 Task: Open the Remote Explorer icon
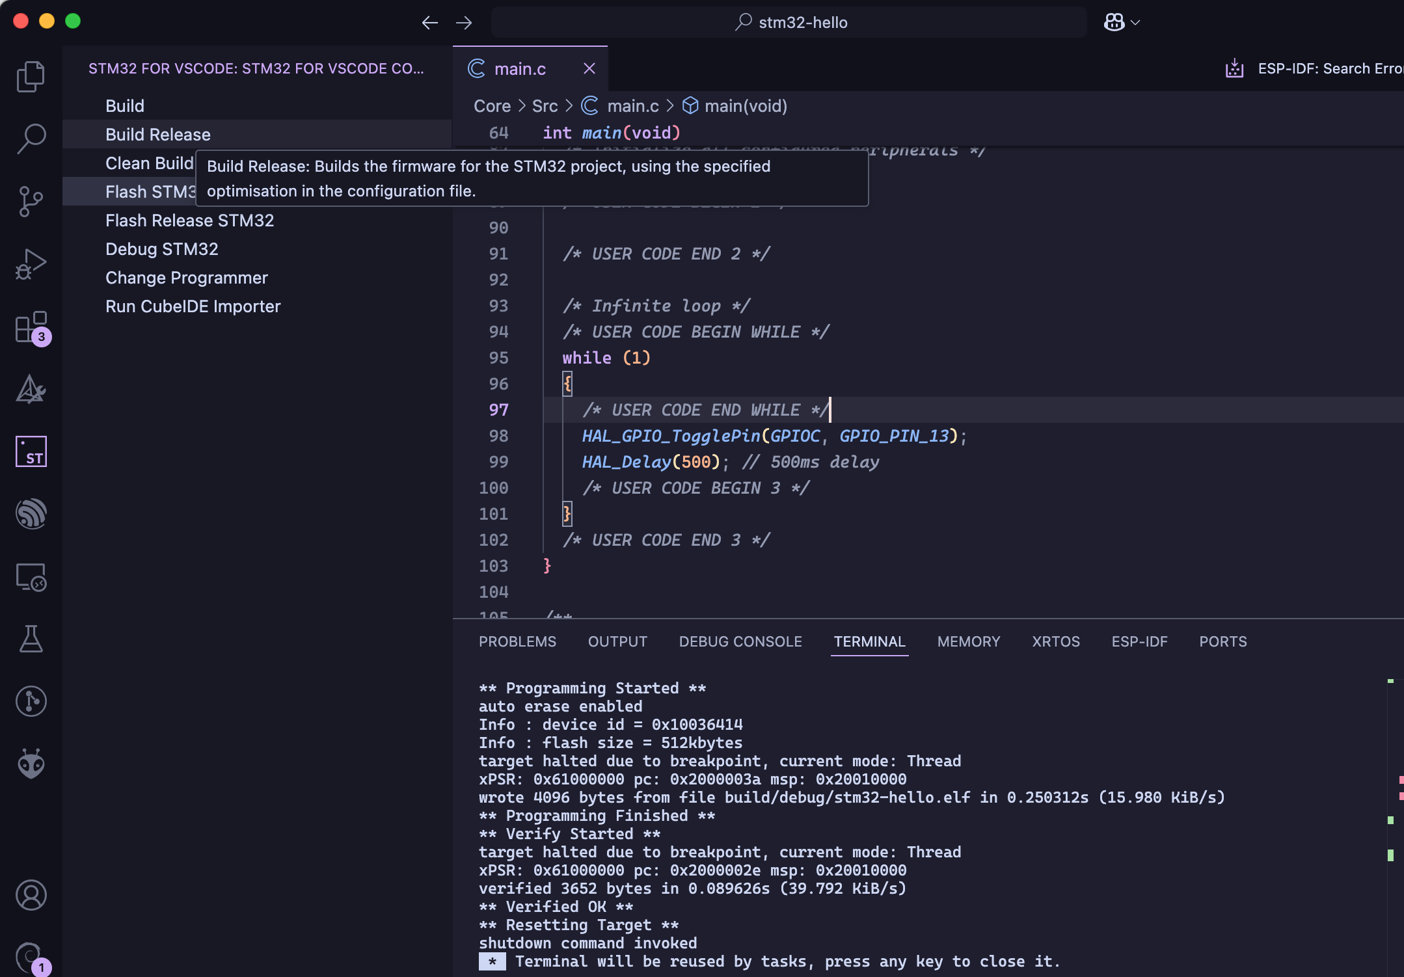point(31,576)
